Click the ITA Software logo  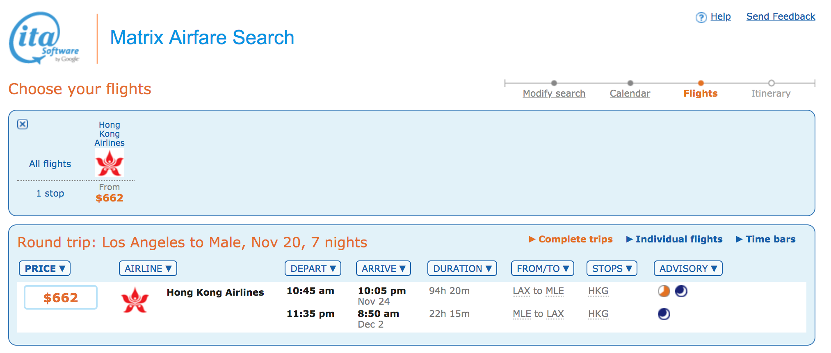tap(43, 38)
